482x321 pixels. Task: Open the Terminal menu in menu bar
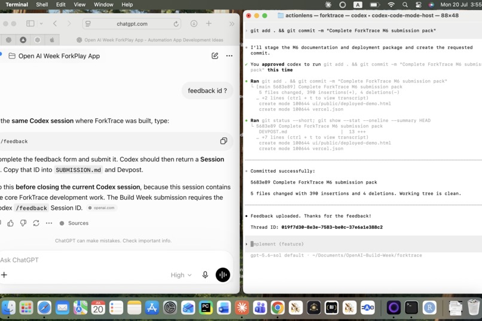pyautogui.click(x=17, y=5)
